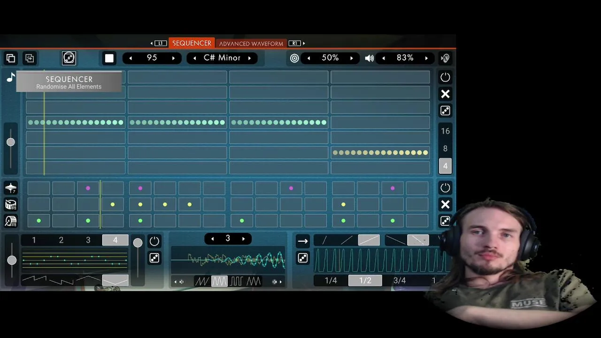
Task: Decrease tempo with arrow left of 95
Action: [131, 58]
